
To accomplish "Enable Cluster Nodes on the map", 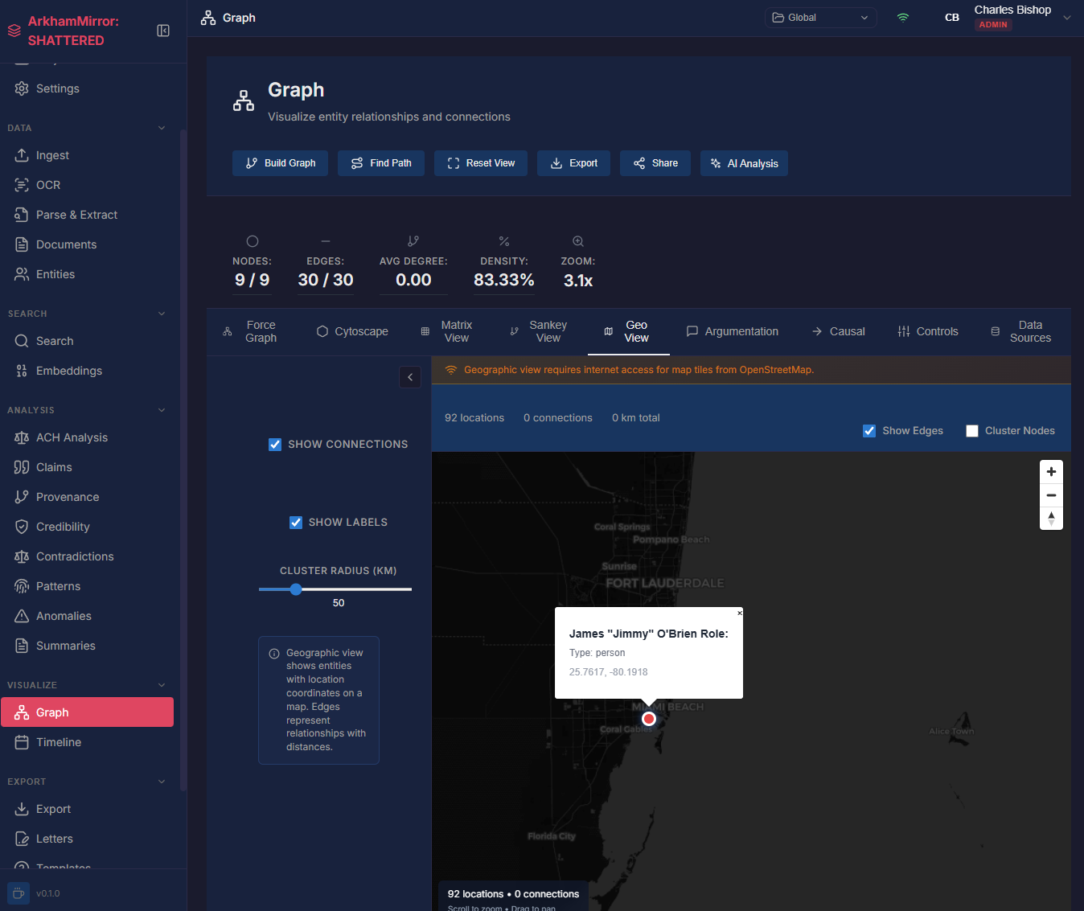I will pos(971,431).
